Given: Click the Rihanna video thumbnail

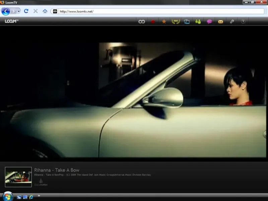Looking at the screenshot, I should point(18,177).
